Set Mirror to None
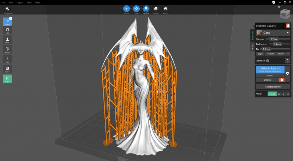The image size is (293, 161). click(x=272, y=94)
